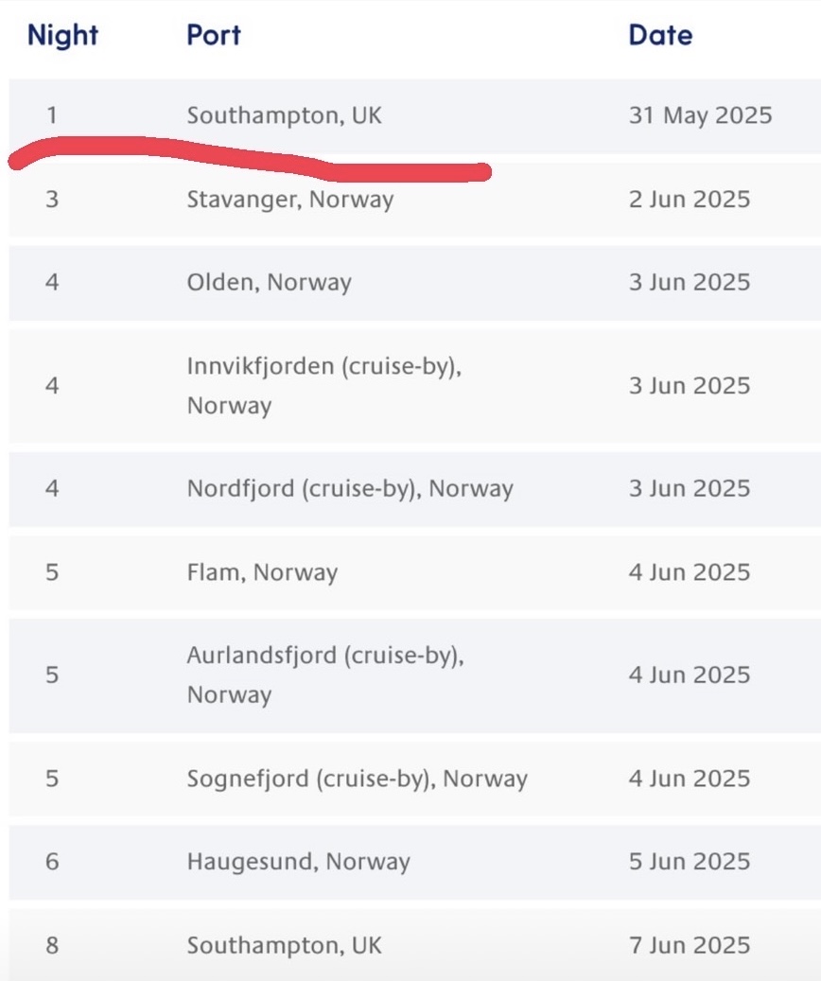Choose Southampton, UK in the night 8 row

coord(284,945)
